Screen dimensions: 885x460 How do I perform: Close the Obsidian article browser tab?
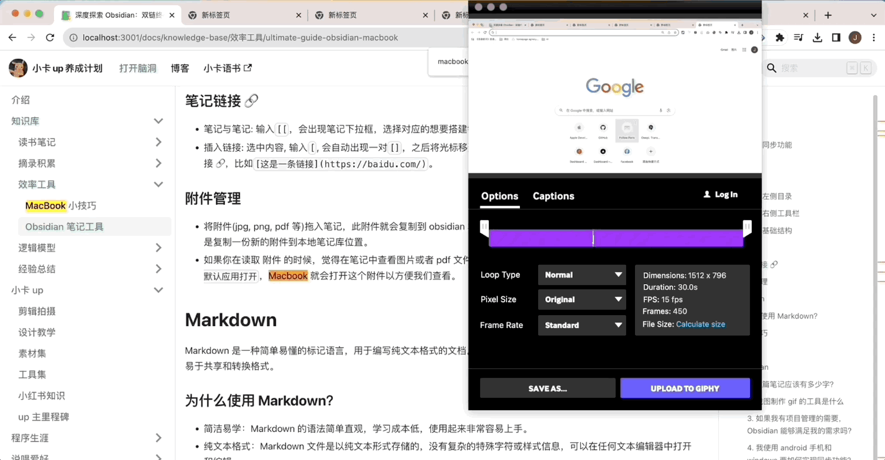point(173,15)
